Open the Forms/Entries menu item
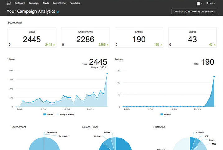 tap(60, 3)
